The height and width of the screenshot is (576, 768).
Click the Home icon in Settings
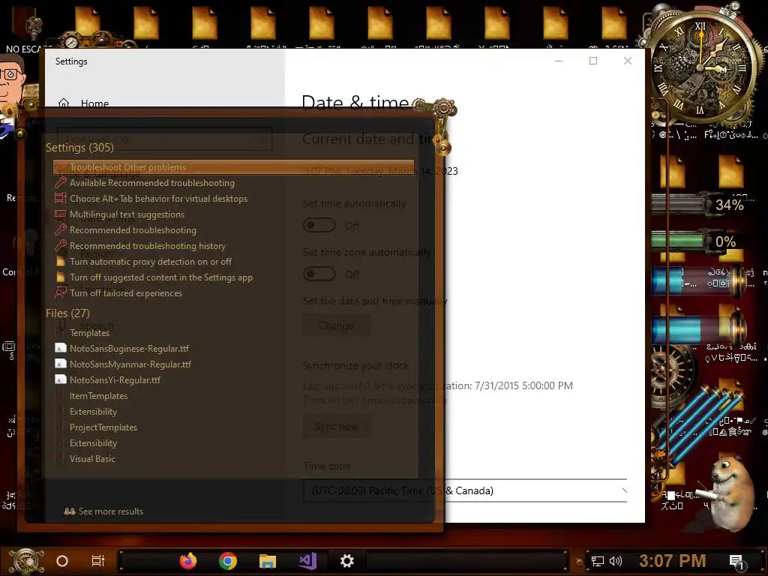(64, 103)
